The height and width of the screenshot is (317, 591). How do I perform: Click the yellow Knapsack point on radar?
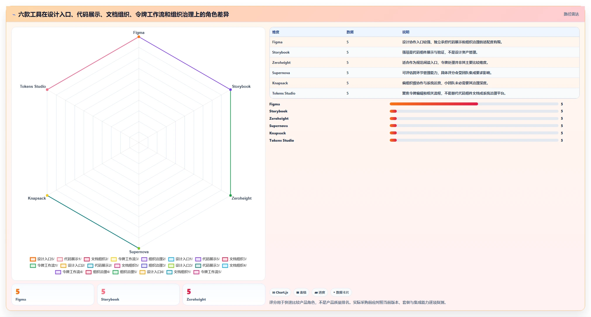(x=47, y=196)
